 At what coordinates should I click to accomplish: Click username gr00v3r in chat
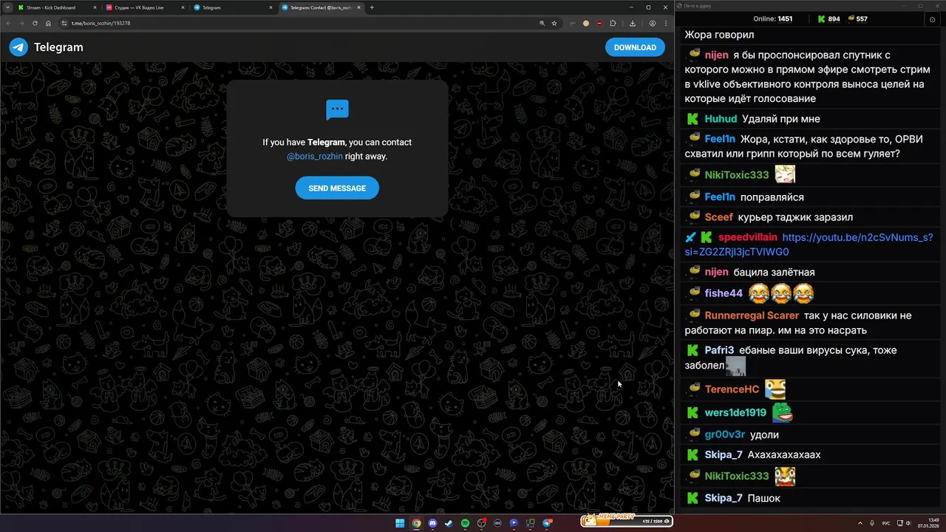724,434
